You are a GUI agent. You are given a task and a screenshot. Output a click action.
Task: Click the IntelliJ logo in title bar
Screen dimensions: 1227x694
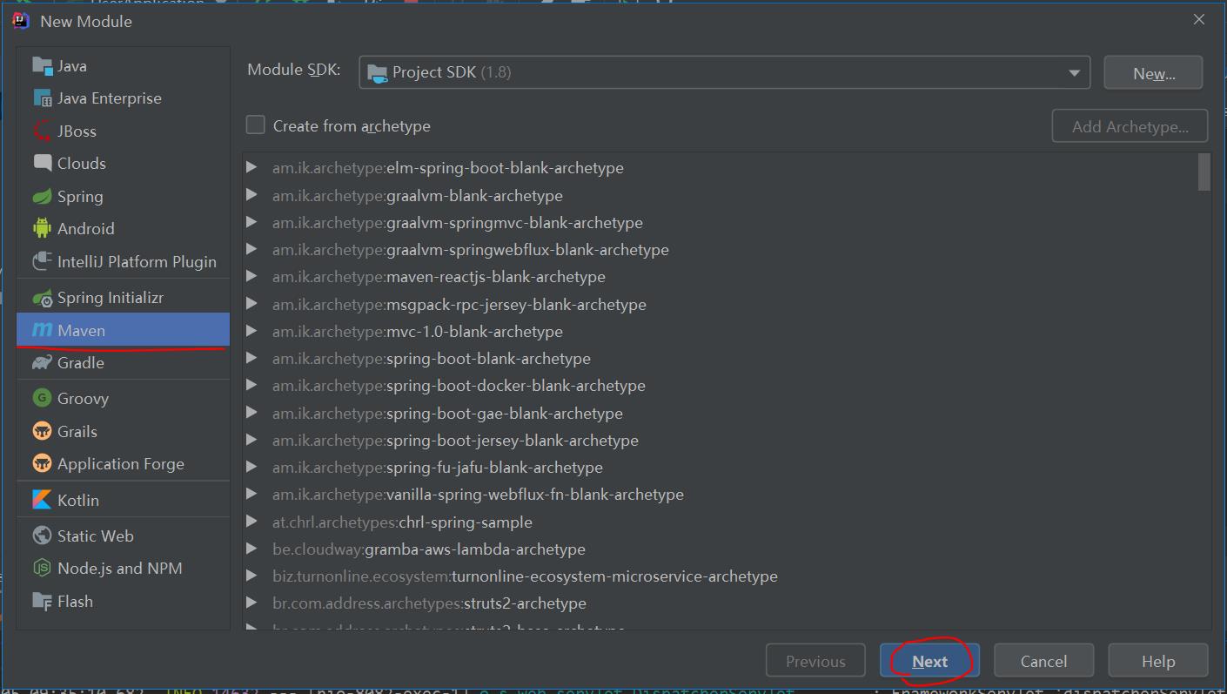click(21, 21)
